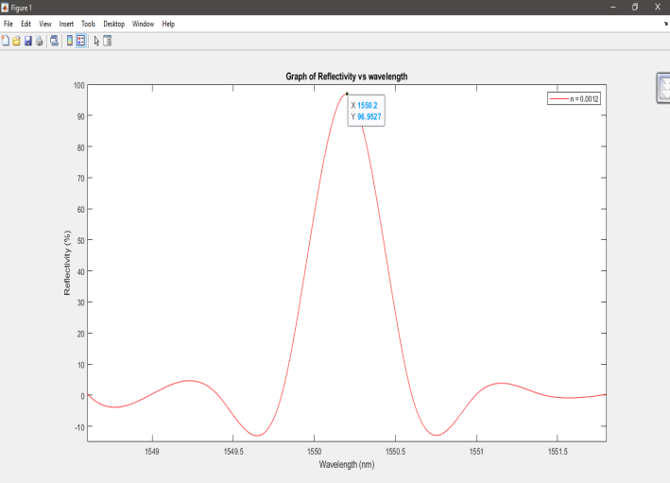Open the Desktop menu
The image size is (670, 483).
tap(114, 24)
